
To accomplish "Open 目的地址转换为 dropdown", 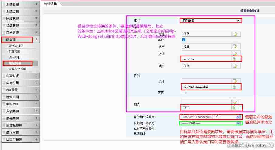I will point(211,117).
